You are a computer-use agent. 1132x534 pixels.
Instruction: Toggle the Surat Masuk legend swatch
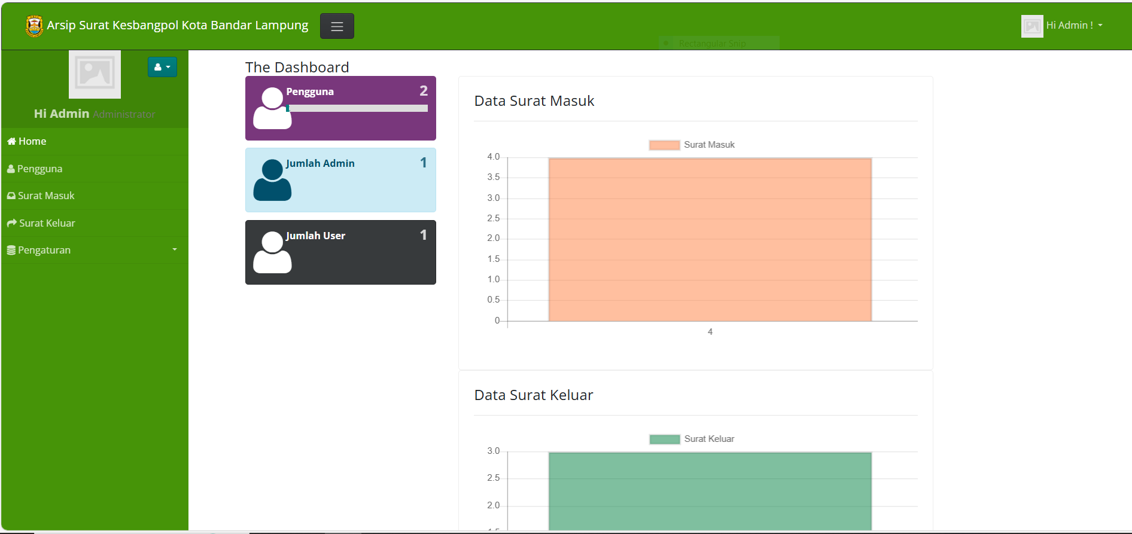point(664,145)
